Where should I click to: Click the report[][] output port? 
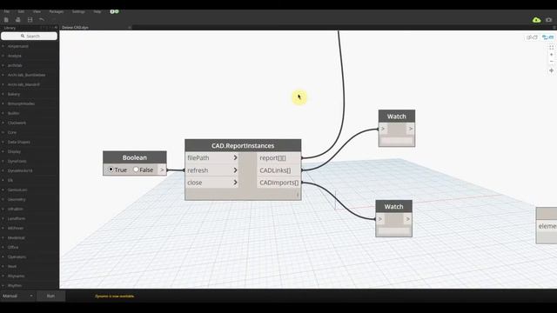[278, 158]
